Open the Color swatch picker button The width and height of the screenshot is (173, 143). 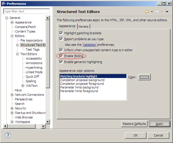click(144, 77)
